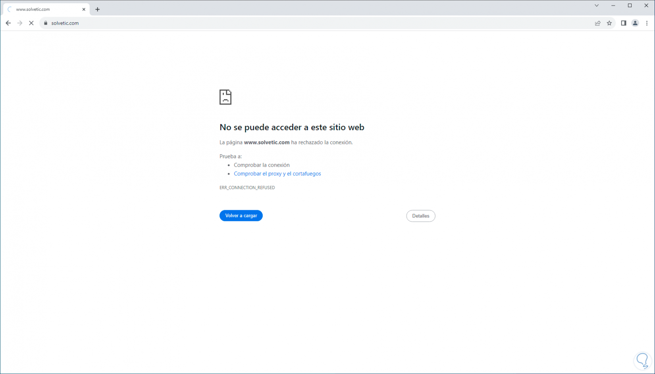Stop loading the page
This screenshot has height=374, width=655.
(x=31, y=23)
